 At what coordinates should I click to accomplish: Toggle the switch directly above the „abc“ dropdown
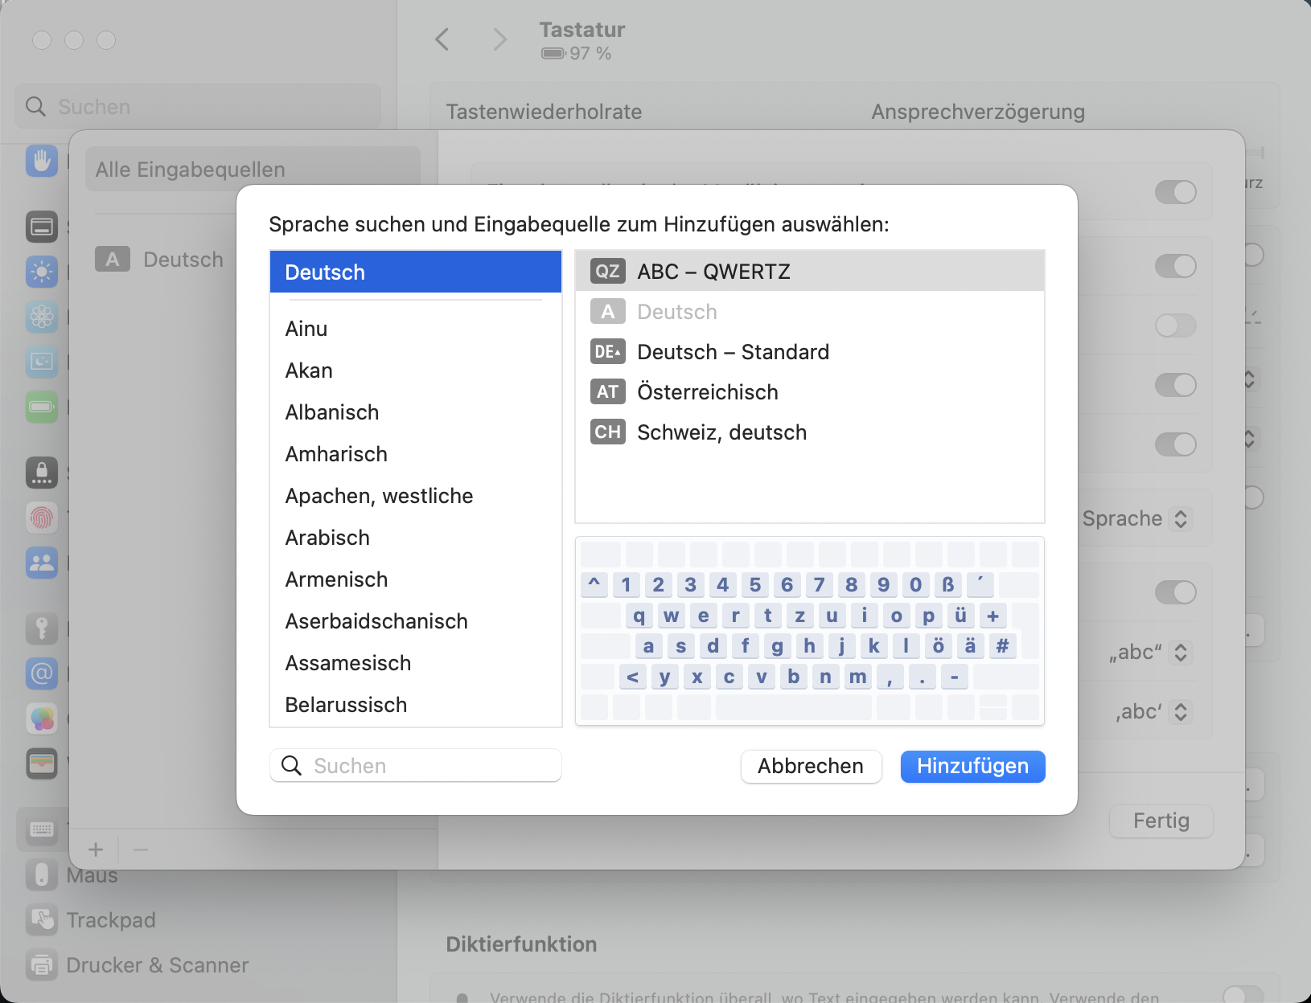coord(1176,592)
